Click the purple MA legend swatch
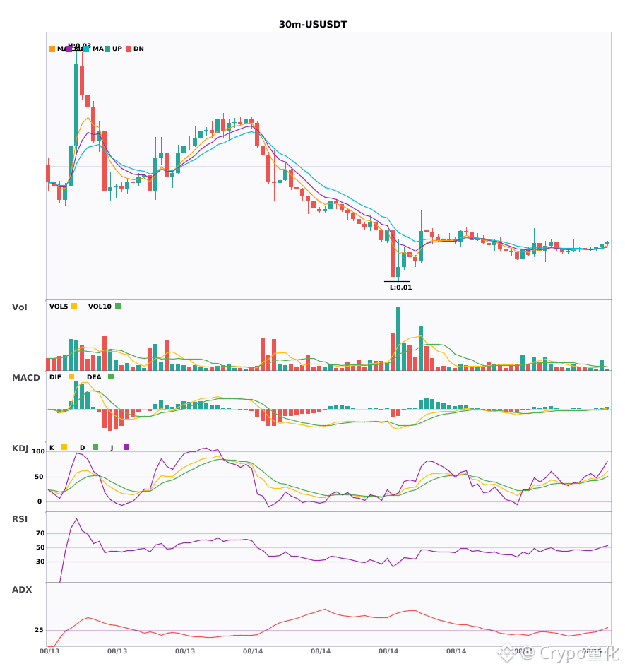This screenshot has width=625, height=671. coord(69,49)
